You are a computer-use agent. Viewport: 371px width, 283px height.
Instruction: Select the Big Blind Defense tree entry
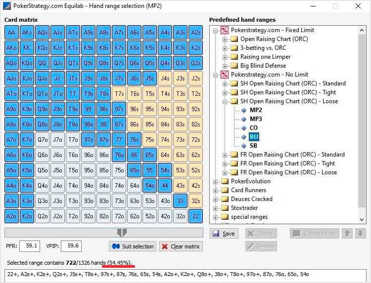(x=263, y=66)
